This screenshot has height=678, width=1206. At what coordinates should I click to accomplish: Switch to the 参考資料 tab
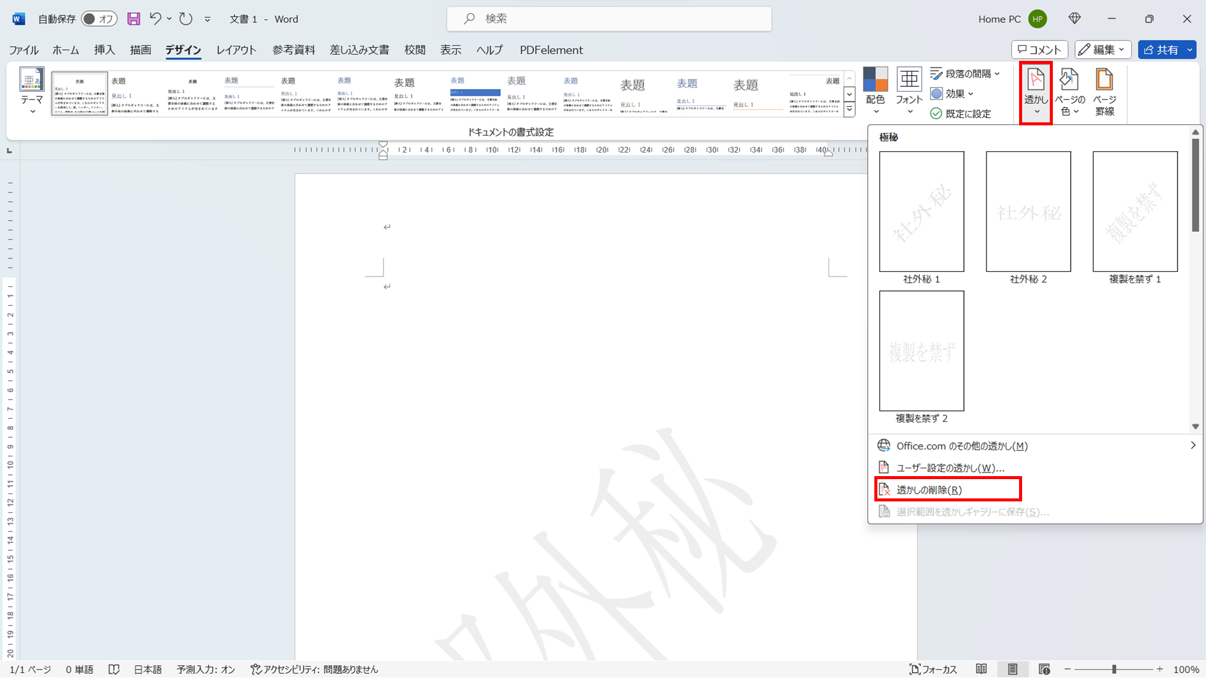click(x=294, y=50)
